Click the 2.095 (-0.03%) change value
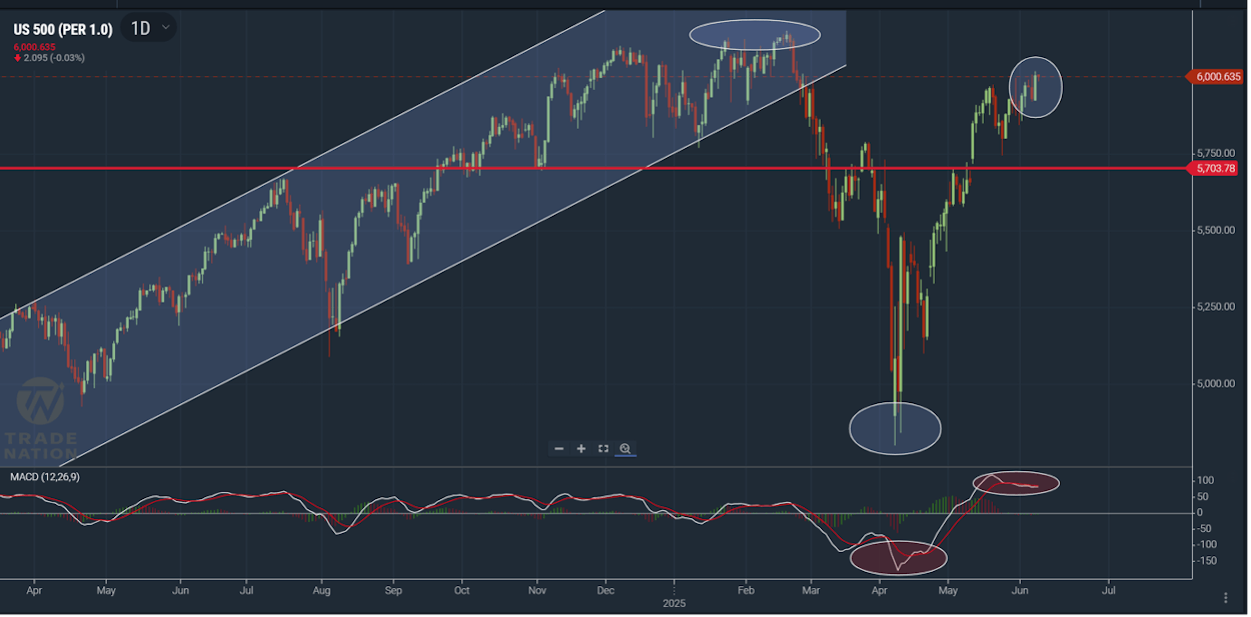Viewport: 1251px width, 617px height. [x=54, y=58]
